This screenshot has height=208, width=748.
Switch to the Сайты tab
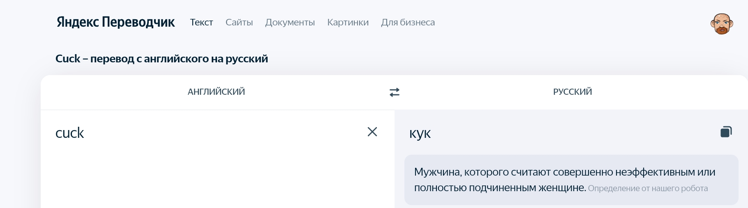coord(239,22)
